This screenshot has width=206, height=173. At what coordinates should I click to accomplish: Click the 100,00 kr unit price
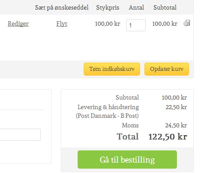click(x=108, y=23)
